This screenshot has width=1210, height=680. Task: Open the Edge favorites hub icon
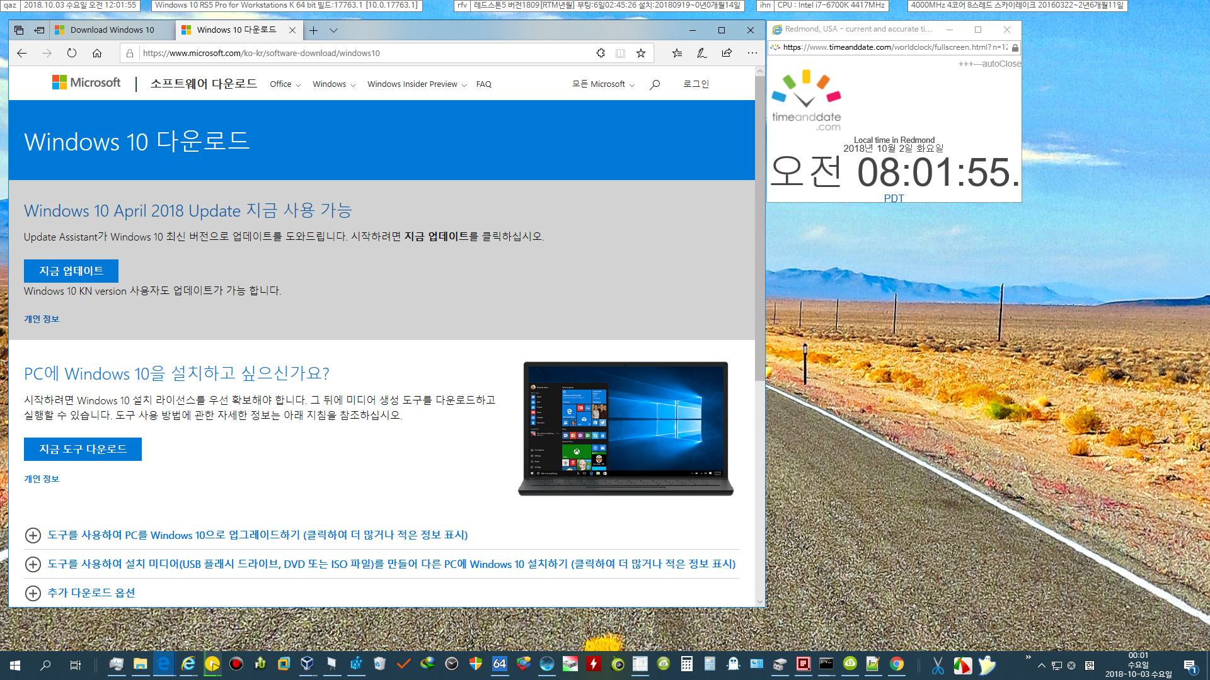tap(677, 54)
